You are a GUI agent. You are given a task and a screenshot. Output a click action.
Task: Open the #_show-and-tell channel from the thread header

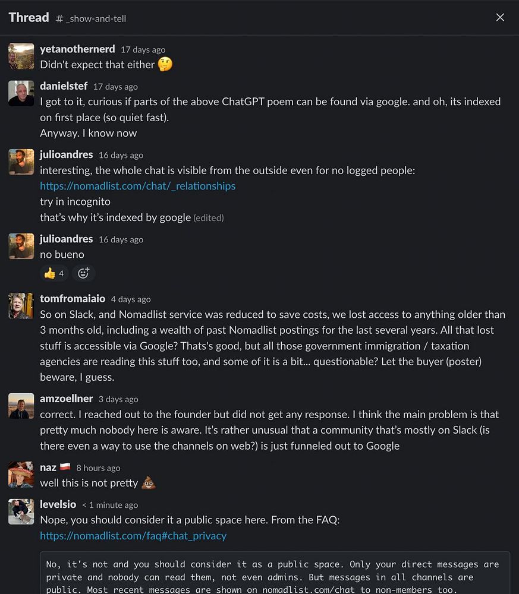click(91, 18)
